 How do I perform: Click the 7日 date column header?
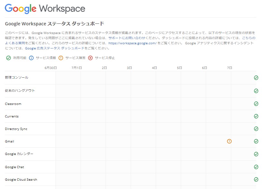coord(230,68)
